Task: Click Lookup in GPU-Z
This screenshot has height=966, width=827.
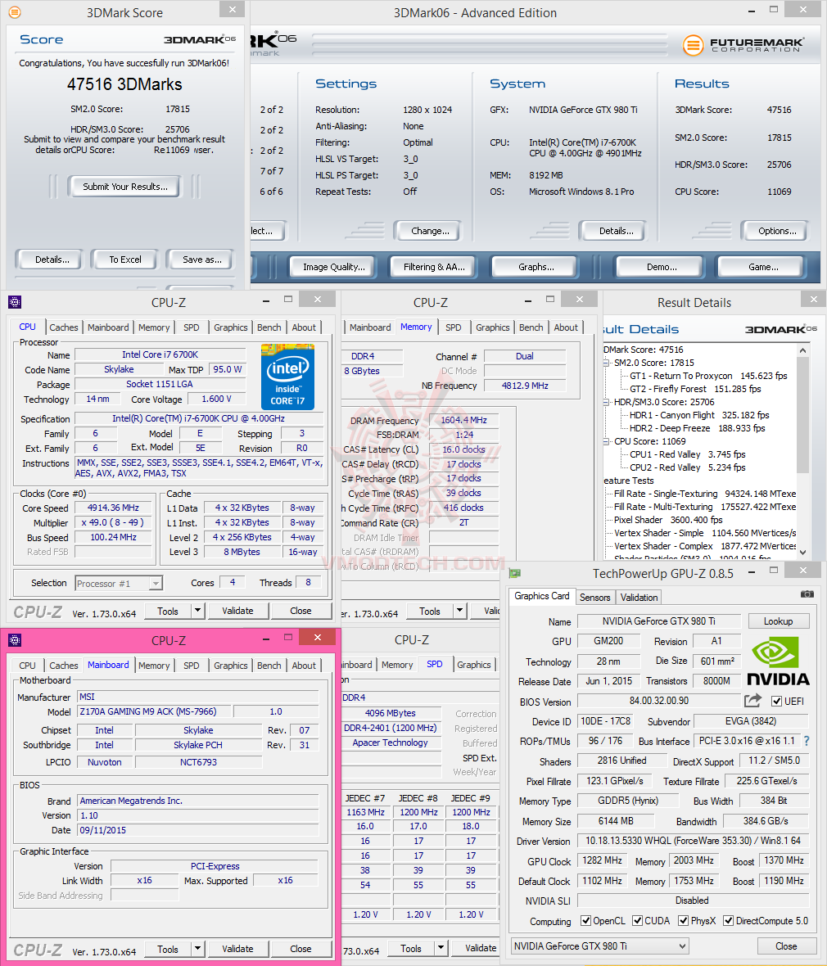Action: click(x=779, y=621)
